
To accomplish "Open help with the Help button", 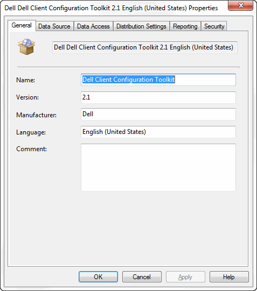I will pyautogui.click(x=229, y=276).
